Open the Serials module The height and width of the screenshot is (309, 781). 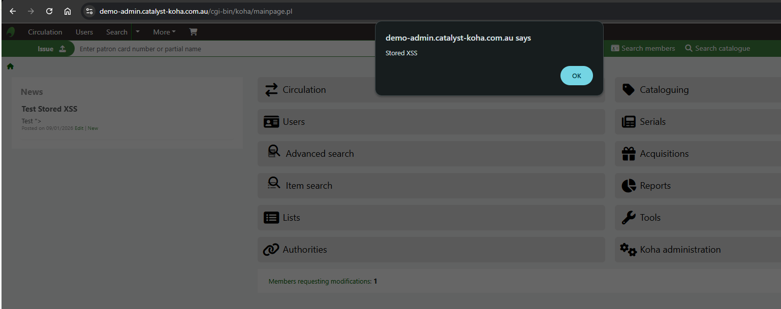click(653, 121)
